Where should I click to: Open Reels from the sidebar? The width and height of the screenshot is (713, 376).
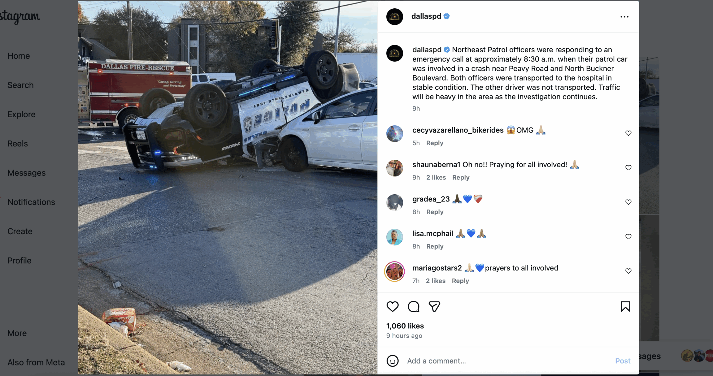click(x=18, y=143)
